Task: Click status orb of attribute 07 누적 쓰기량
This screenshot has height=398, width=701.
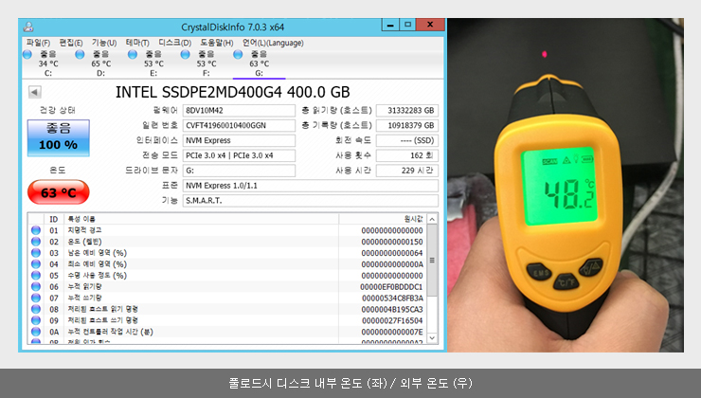Action: pyautogui.click(x=36, y=298)
